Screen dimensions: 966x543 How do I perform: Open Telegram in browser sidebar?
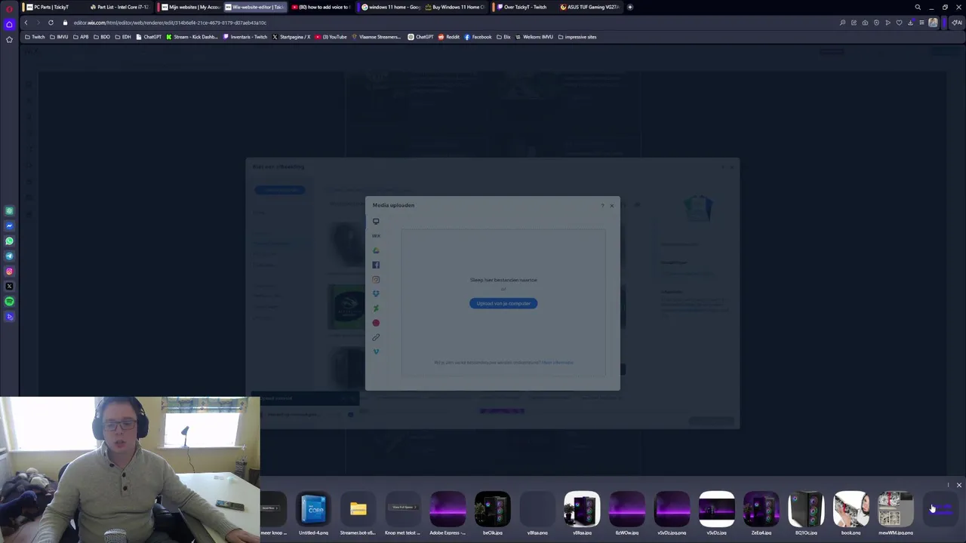click(x=9, y=256)
